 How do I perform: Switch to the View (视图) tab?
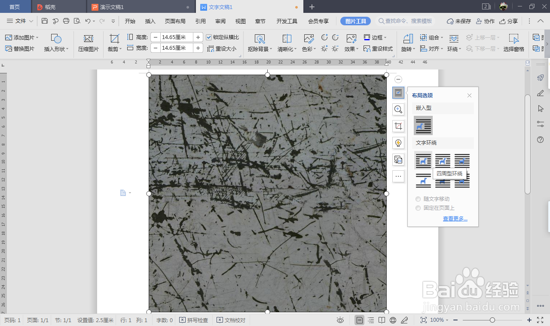pyautogui.click(x=241, y=21)
